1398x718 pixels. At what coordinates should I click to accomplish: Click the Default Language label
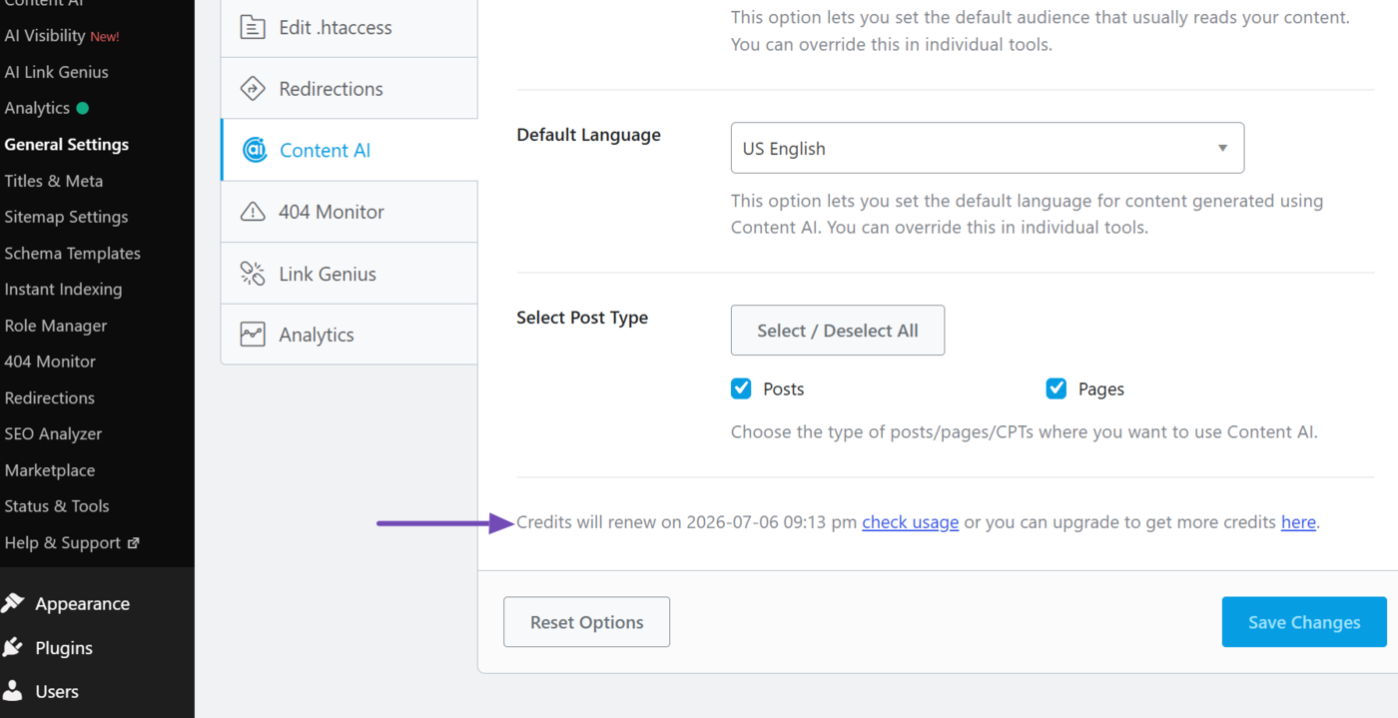[588, 135]
